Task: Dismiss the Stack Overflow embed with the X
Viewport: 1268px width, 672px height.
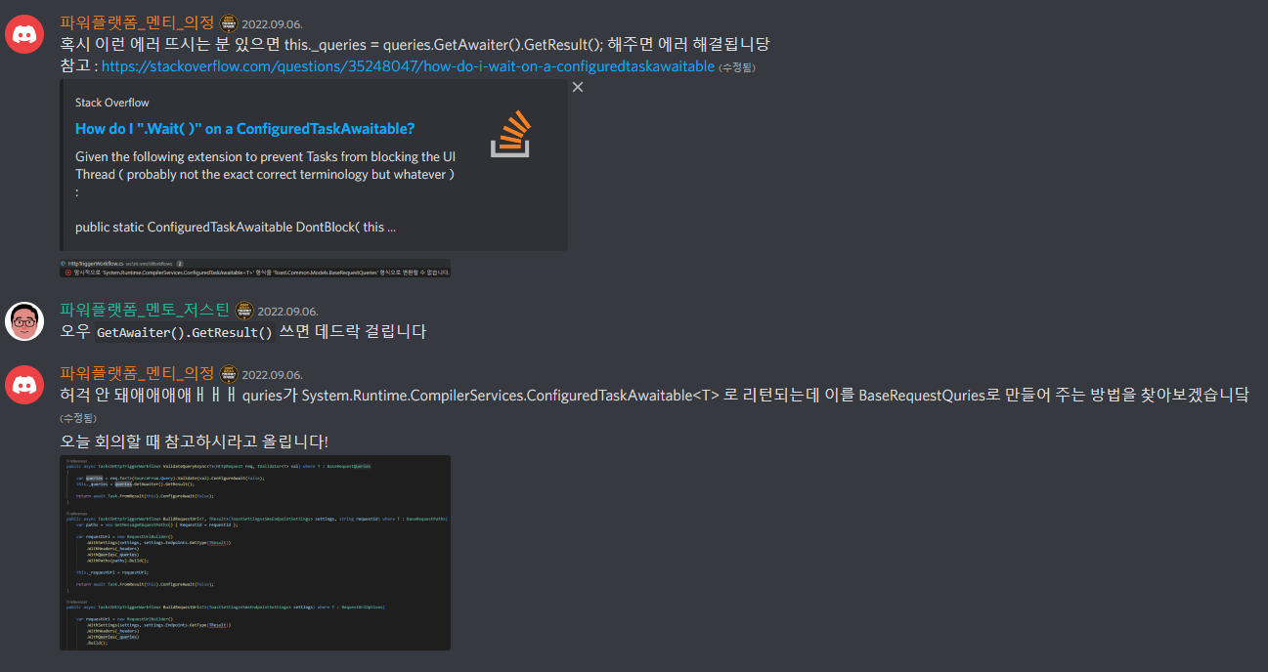Action: (x=578, y=88)
